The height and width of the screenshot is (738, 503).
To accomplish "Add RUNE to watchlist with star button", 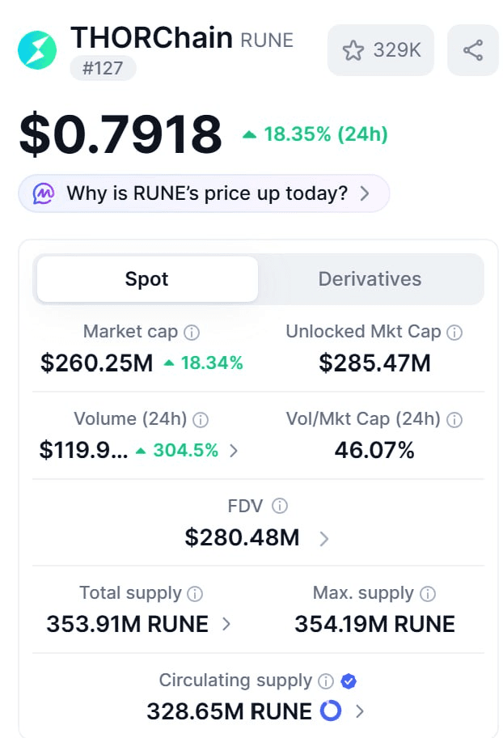I will point(381,50).
